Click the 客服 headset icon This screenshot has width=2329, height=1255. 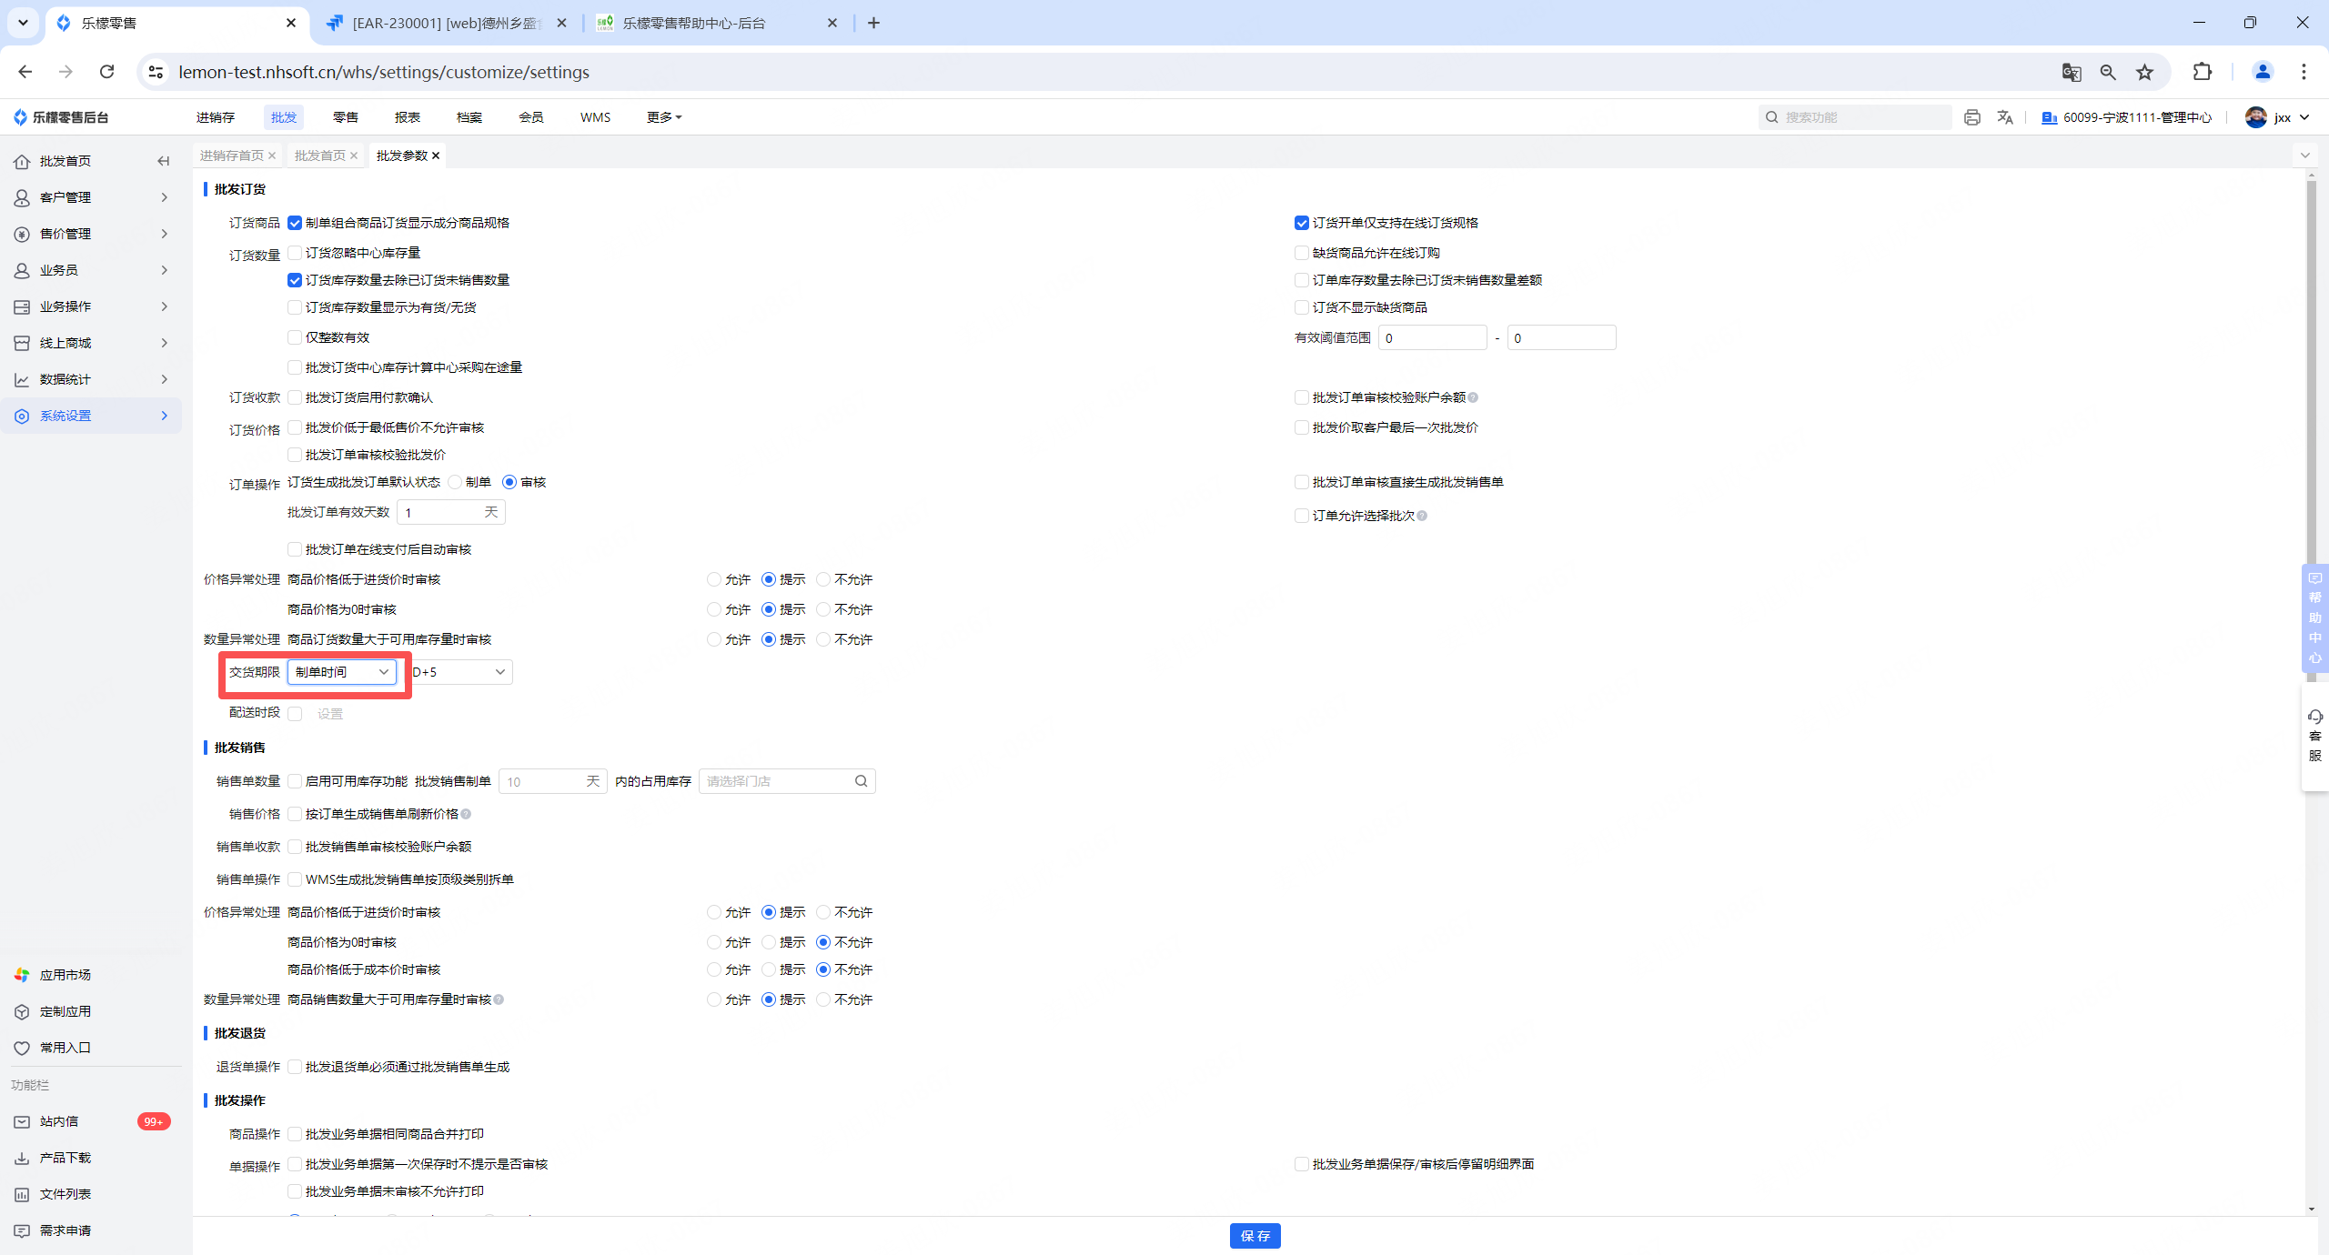point(2314,718)
